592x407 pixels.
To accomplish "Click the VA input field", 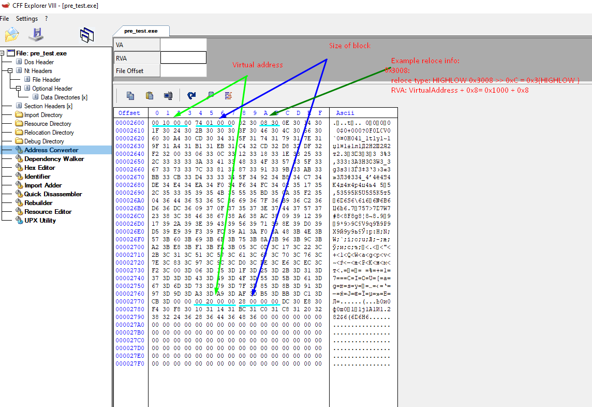I will point(183,45).
